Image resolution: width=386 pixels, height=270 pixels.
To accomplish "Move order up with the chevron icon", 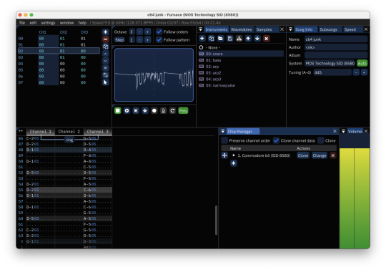I will (105, 54).
